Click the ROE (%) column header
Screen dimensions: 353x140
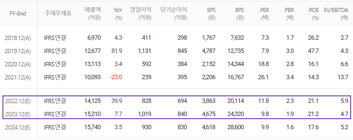pyautogui.click(x=314, y=13)
